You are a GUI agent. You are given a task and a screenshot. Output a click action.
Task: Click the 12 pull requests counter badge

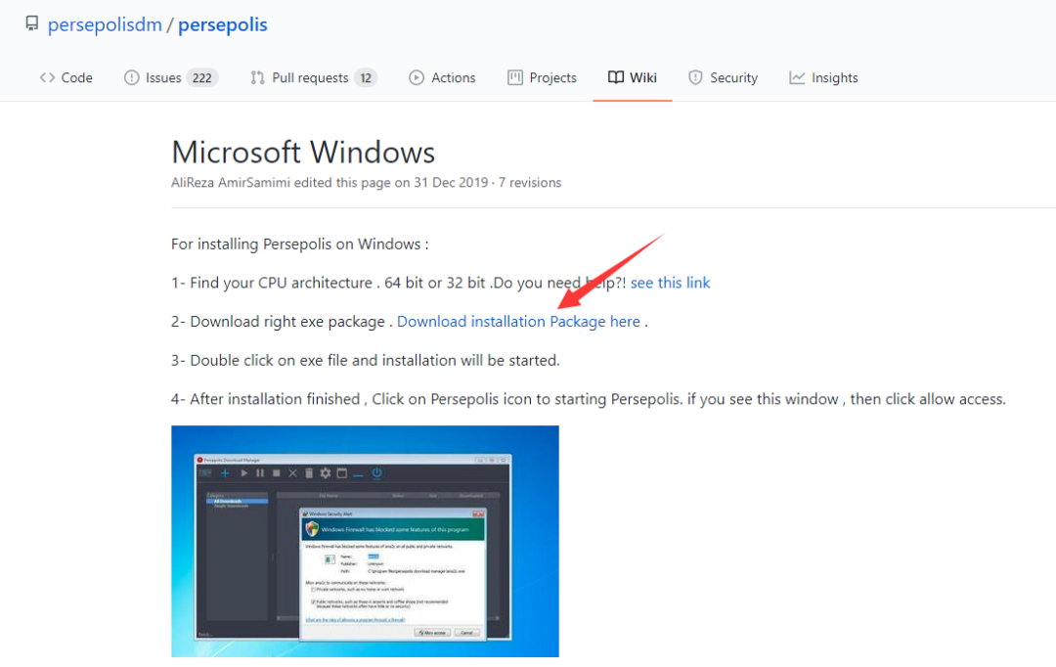[x=366, y=78]
